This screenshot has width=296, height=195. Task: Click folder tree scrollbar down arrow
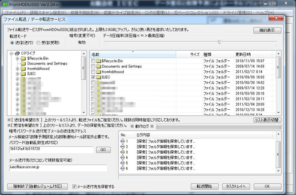tap(84, 112)
